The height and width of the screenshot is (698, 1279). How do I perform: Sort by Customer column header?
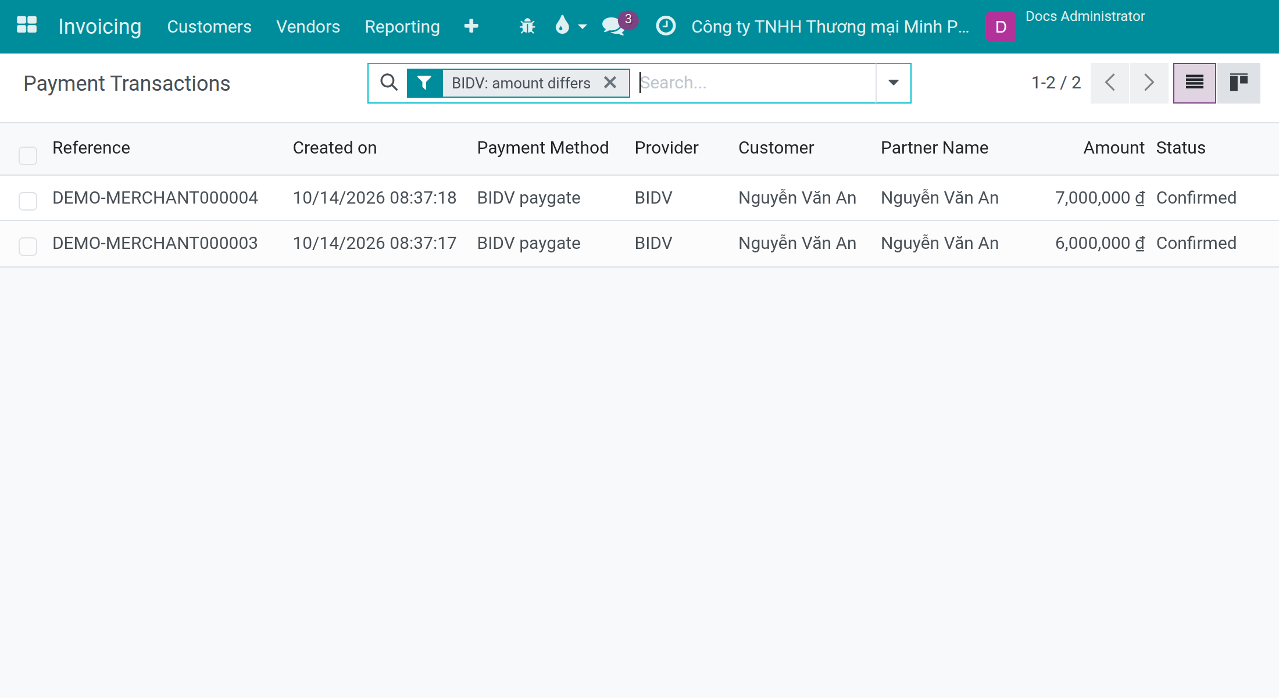tap(776, 148)
